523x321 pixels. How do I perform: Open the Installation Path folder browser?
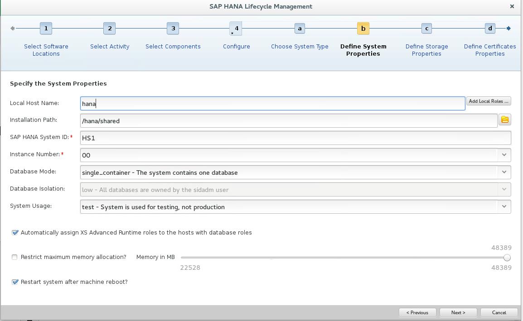click(x=505, y=120)
